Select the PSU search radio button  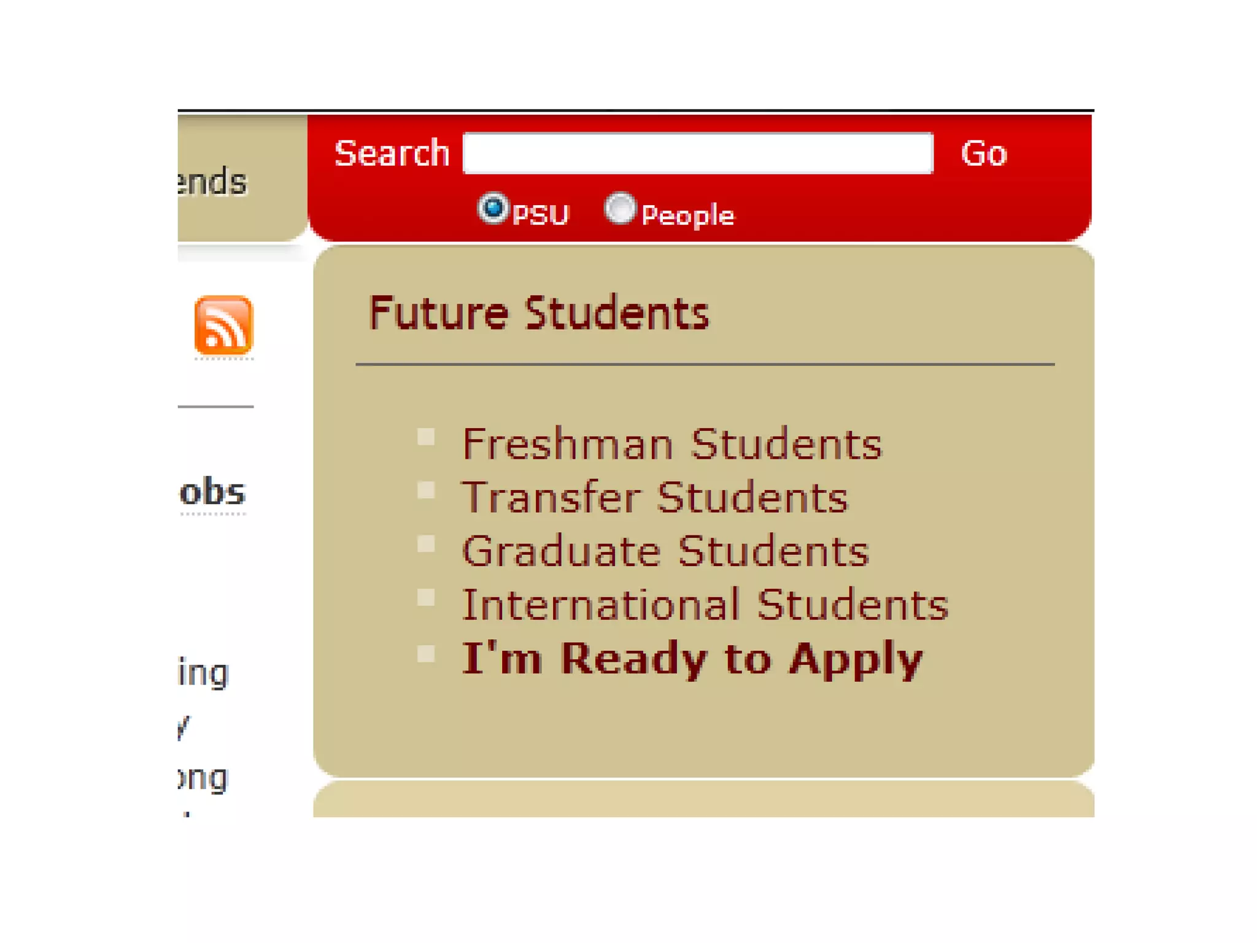point(493,208)
